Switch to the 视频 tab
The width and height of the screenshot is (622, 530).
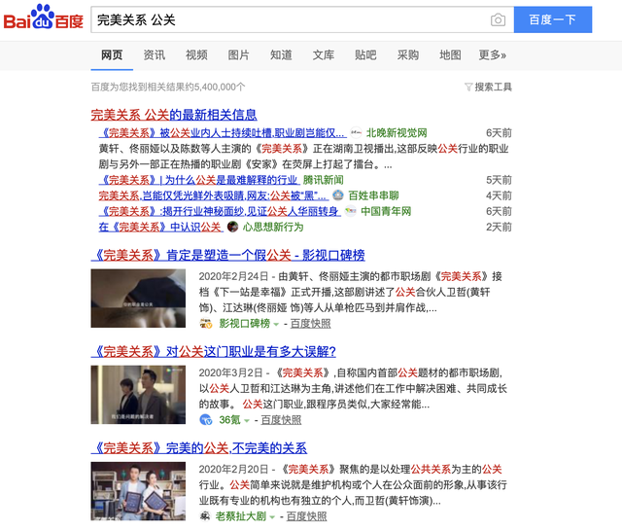[x=196, y=54]
